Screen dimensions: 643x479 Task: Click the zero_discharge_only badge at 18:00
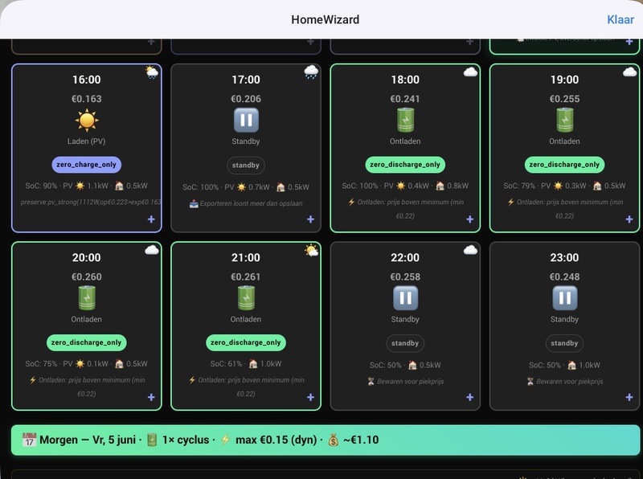[405, 165]
